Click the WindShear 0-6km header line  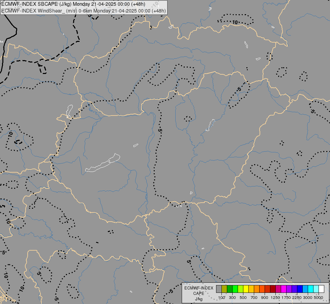[x=84, y=11]
